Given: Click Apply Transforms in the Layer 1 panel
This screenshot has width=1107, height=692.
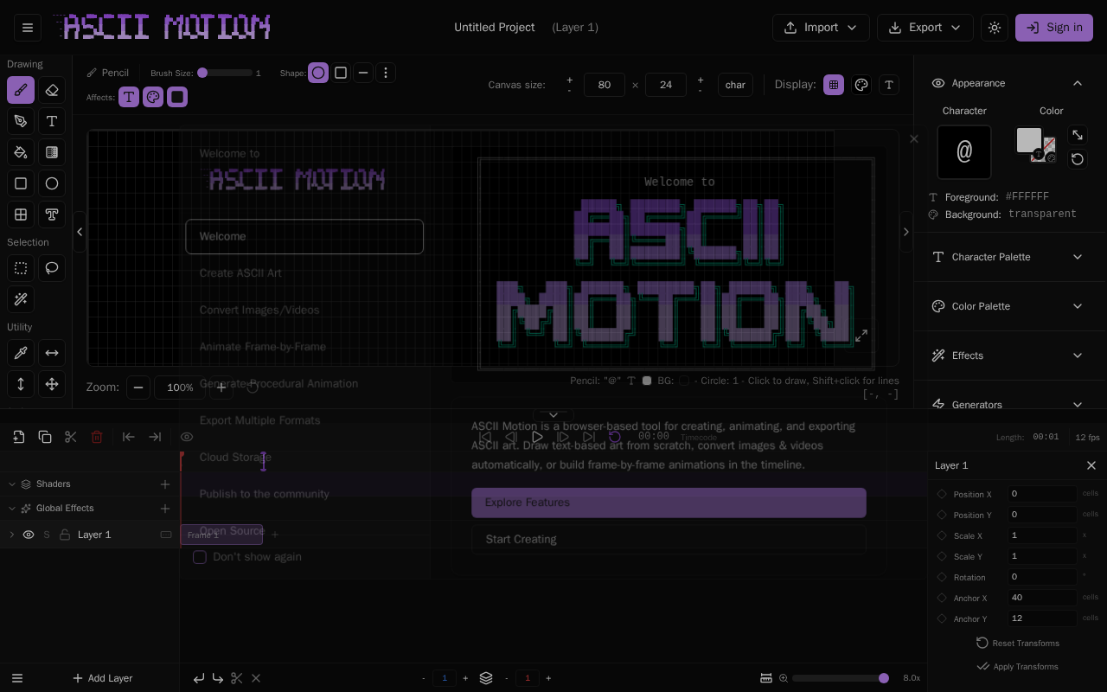Looking at the screenshot, I should coord(1017,666).
